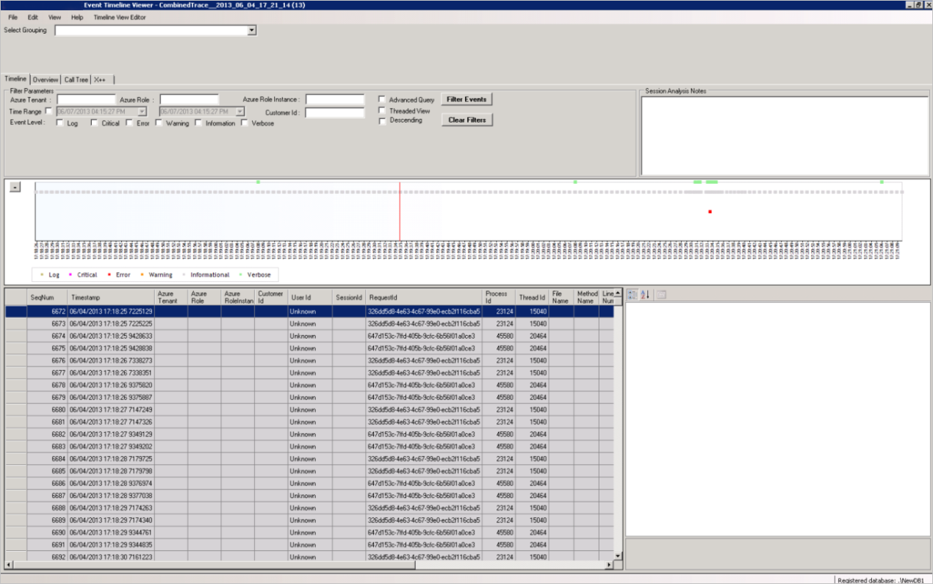Select the red event marker on the timeline
The width and height of the screenshot is (933, 584).
tap(710, 211)
